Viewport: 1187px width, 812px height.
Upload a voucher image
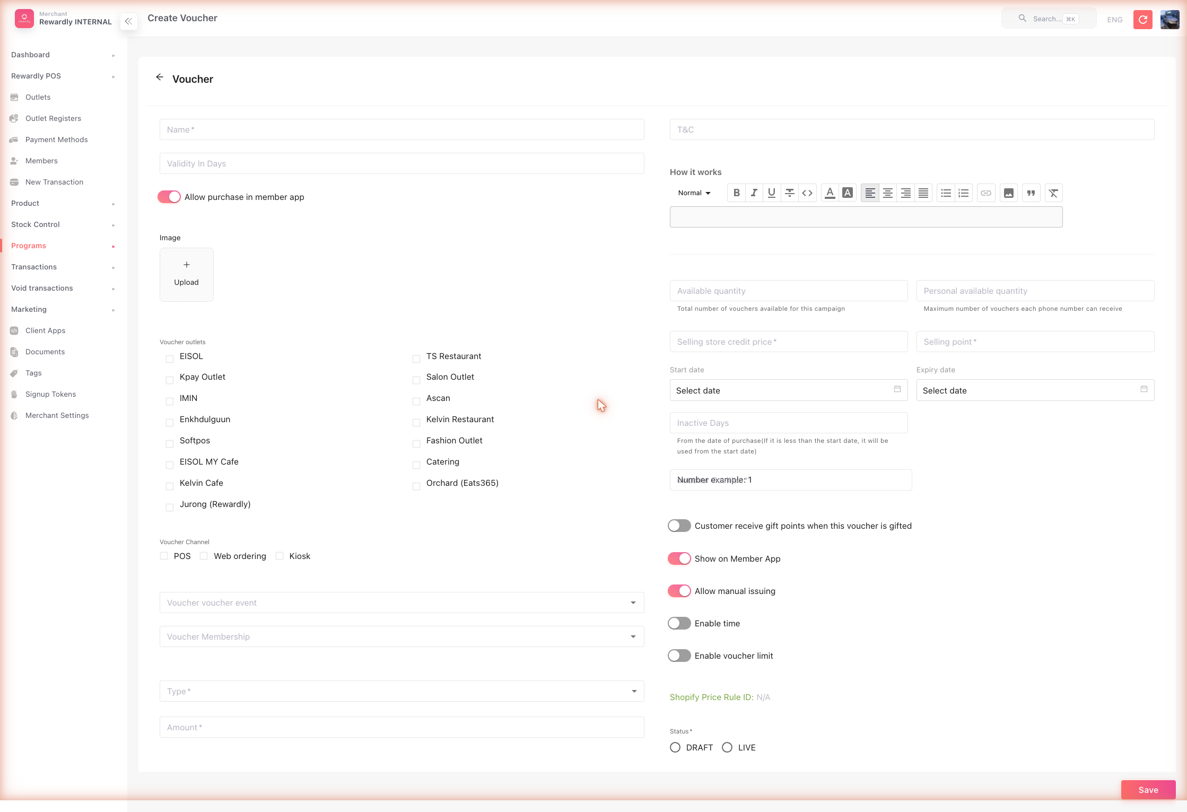click(187, 275)
